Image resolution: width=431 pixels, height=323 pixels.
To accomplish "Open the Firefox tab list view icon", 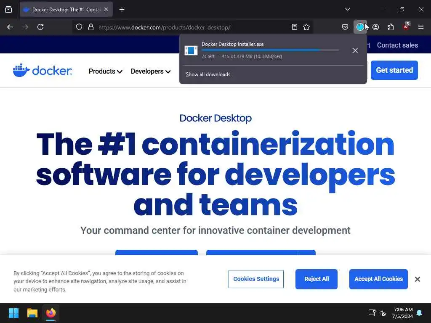I will [8, 10].
